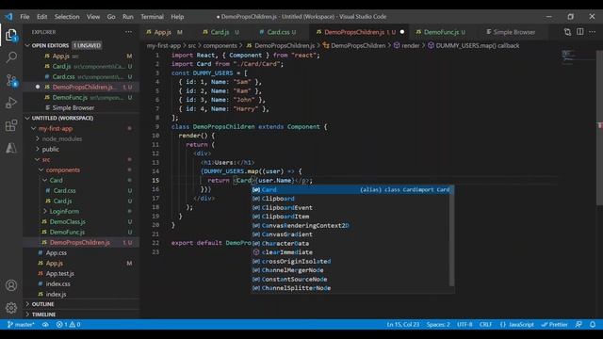Open the Go menu
This screenshot has height=339, width=603.
(x=111, y=17)
